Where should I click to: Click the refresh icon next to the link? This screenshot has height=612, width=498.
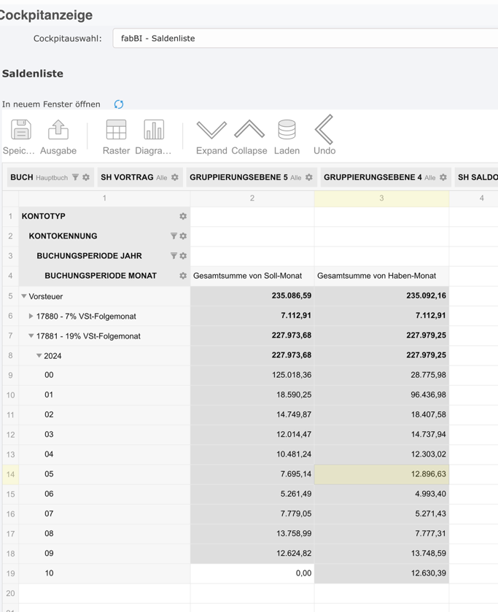click(118, 104)
